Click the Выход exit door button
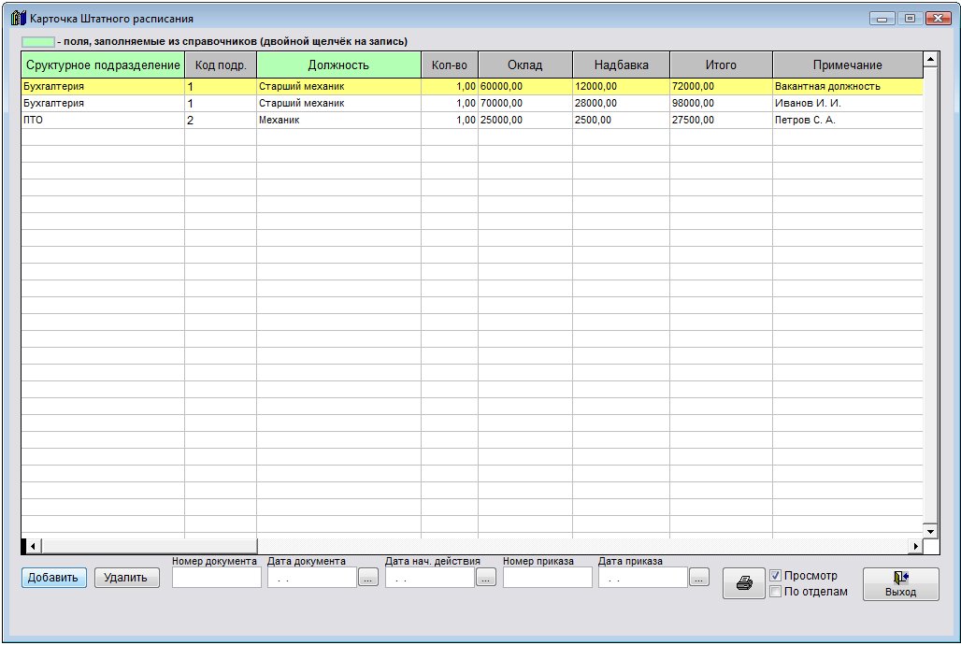Viewport: 961px width, 645px height. point(900,583)
